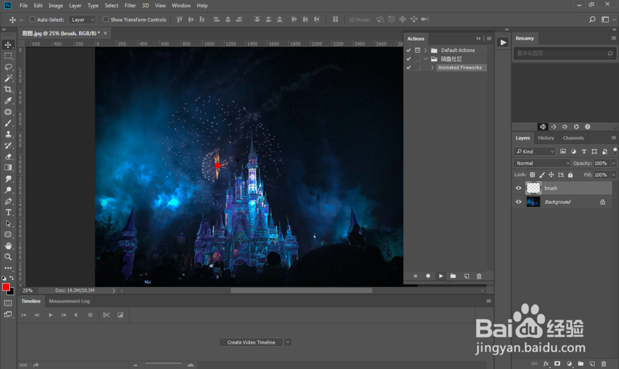Click the Lasso tool
The image size is (619, 369).
(x=8, y=67)
